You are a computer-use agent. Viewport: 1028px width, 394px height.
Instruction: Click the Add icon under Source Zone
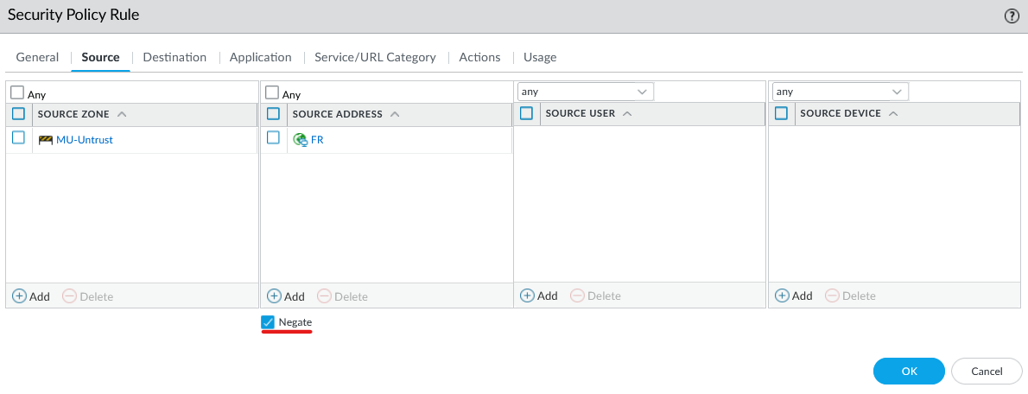pos(19,296)
